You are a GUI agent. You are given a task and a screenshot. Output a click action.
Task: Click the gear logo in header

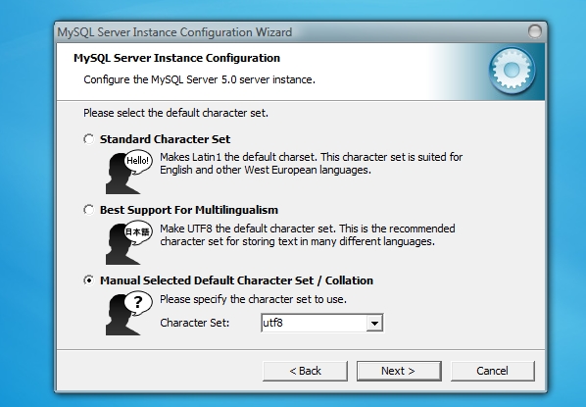pos(512,70)
